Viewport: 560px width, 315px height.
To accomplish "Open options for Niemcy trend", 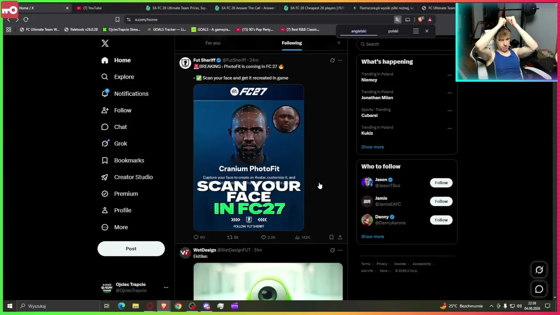I will point(450,75).
